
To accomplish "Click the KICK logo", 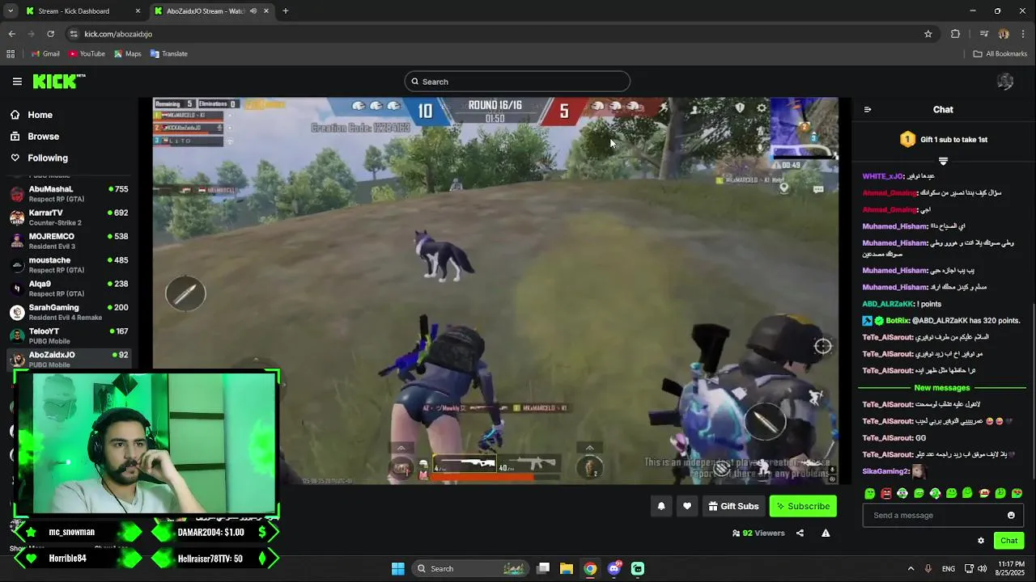I will (x=58, y=81).
